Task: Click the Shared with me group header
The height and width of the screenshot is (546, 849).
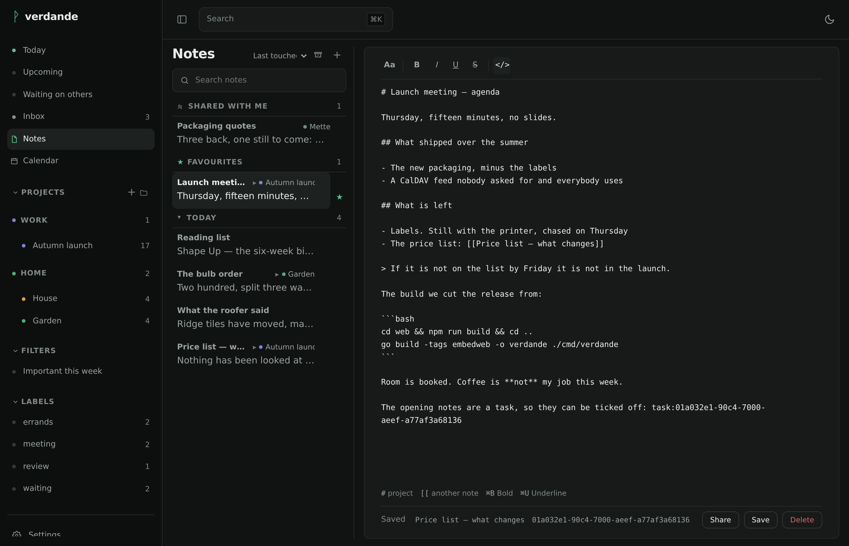Action: click(x=259, y=106)
